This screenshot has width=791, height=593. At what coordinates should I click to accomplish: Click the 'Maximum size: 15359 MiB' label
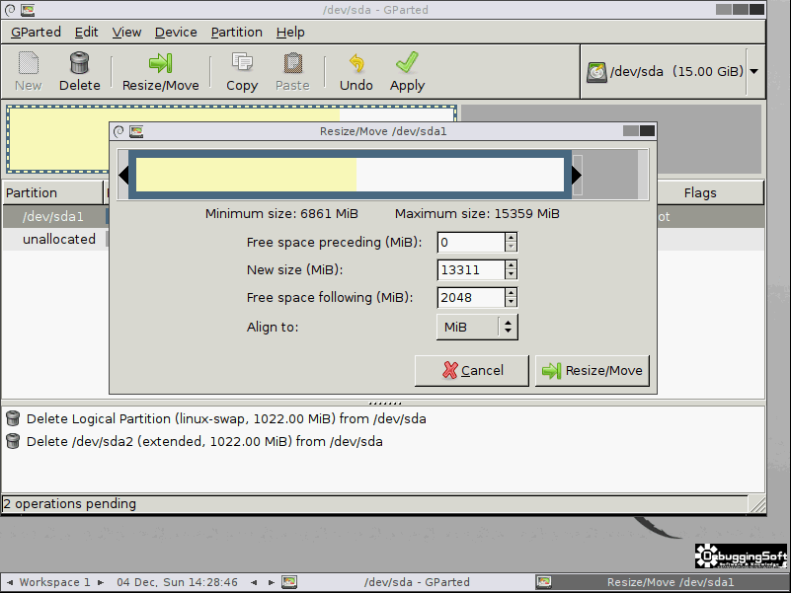(477, 214)
